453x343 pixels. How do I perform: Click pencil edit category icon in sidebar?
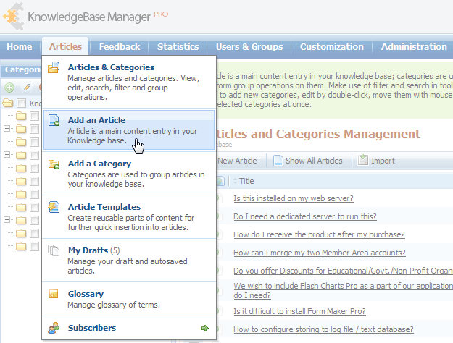[27, 87]
